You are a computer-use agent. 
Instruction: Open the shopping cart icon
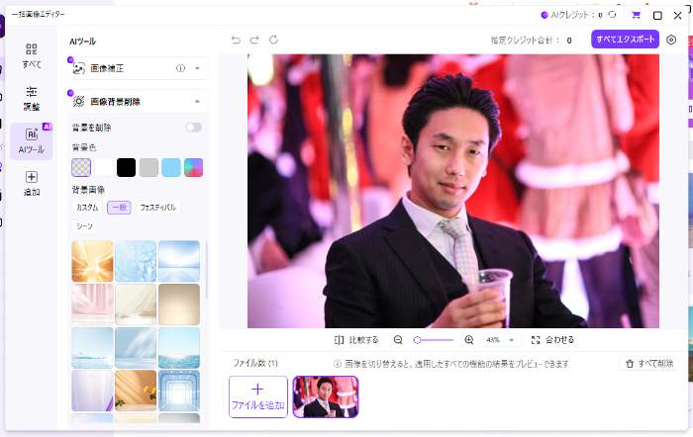coord(636,15)
